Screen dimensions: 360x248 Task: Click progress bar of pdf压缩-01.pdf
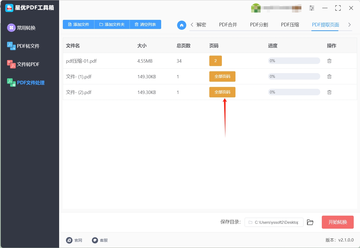(x=294, y=61)
